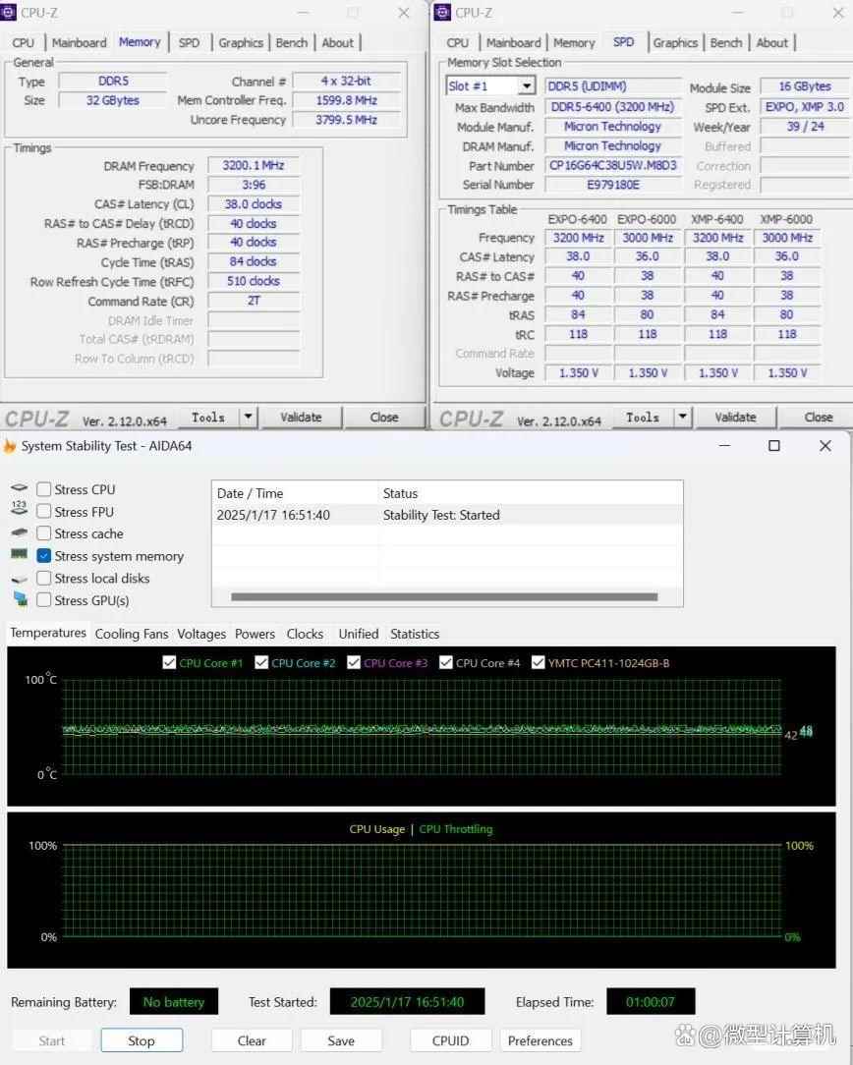Image resolution: width=853 pixels, height=1065 pixels.
Task: Click Close button in left CPU-Z window
Action: coord(383,417)
